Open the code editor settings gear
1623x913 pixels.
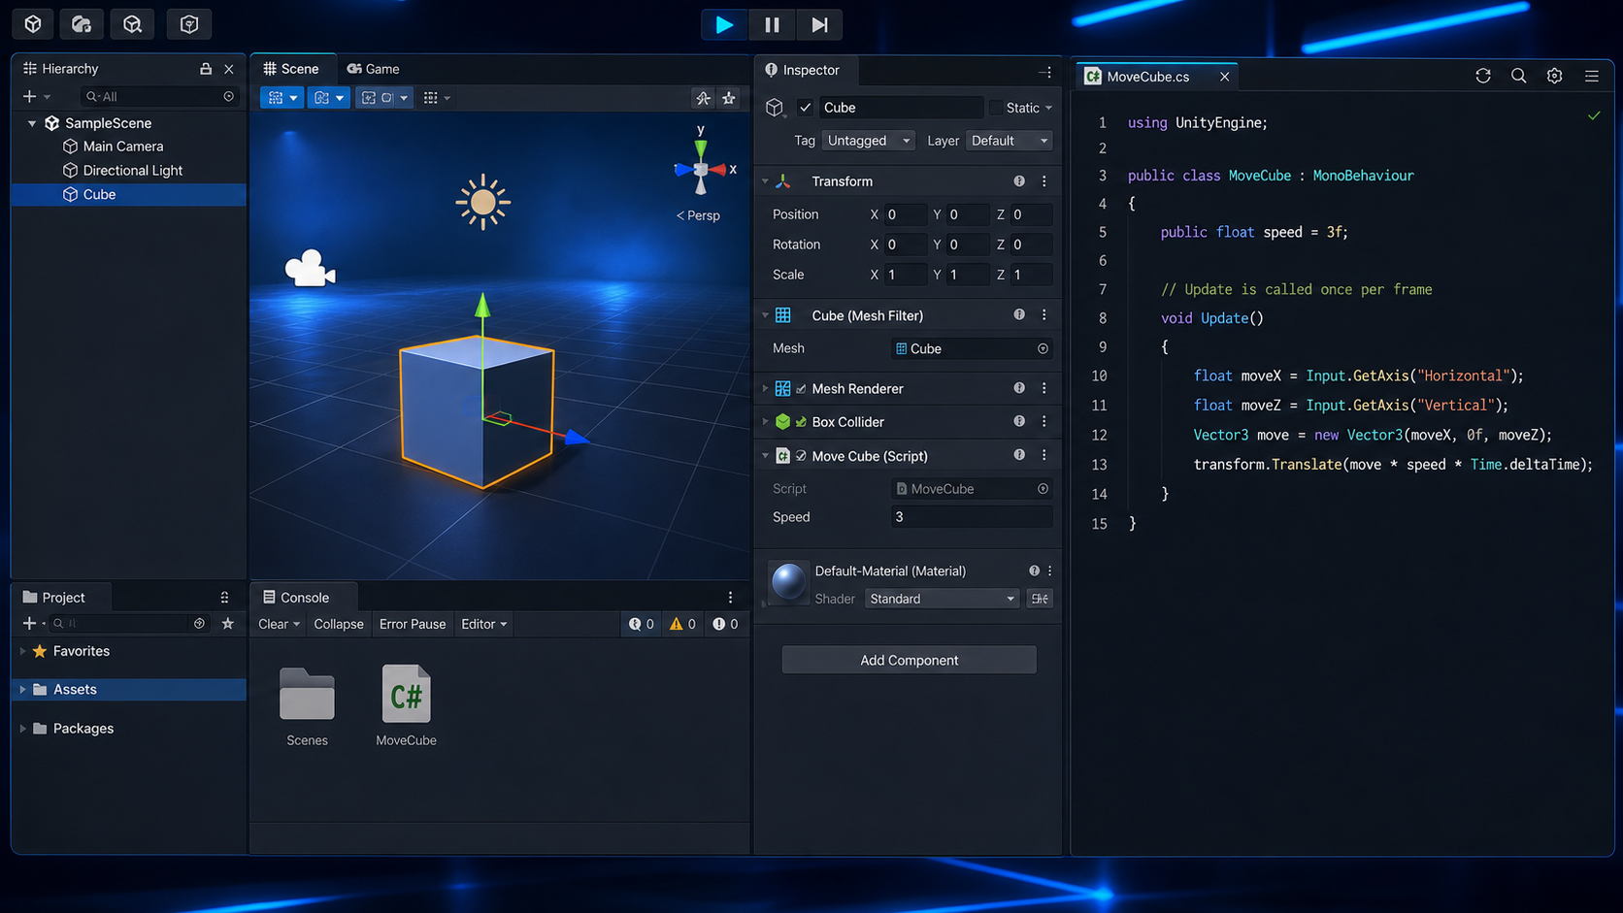pos(1555,76)
